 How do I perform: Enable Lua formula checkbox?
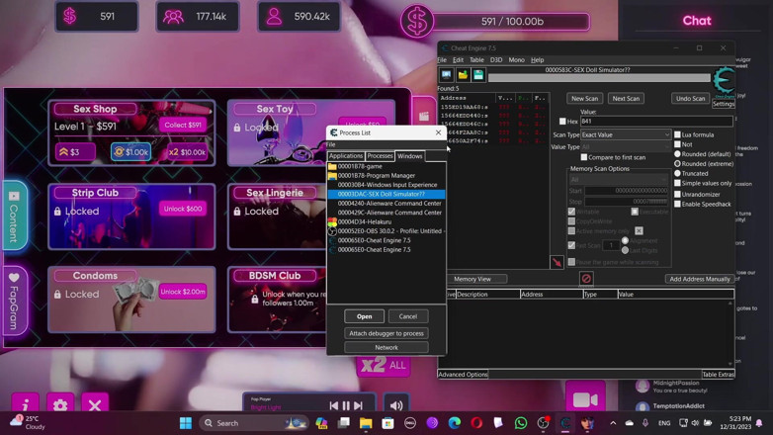pos(677,134)
